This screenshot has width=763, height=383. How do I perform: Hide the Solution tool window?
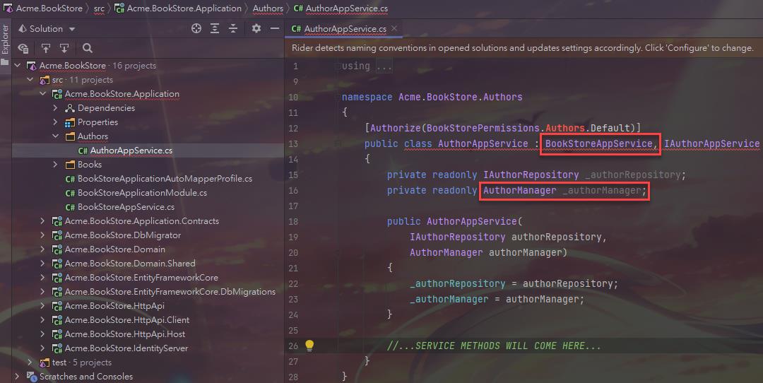point(274,28)
